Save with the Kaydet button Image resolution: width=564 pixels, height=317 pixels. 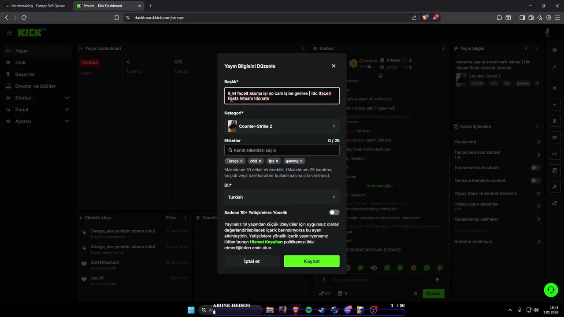[312, 261]
